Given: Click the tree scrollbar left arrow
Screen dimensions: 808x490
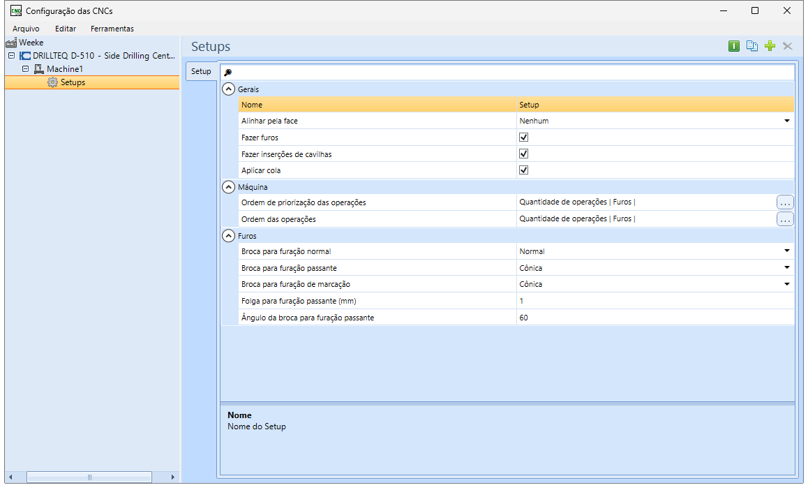Looking at the screenshot, I should click(11, 477).
